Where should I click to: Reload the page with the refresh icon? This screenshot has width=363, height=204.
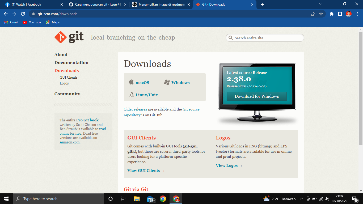23,14
